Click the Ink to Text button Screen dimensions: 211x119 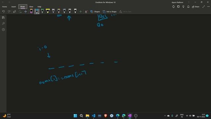point(125,12)
